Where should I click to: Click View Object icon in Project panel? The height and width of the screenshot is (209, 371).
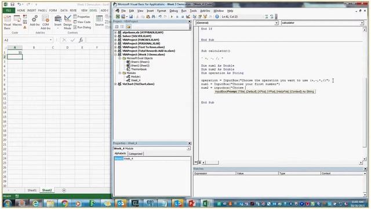[x=122, y=27]
